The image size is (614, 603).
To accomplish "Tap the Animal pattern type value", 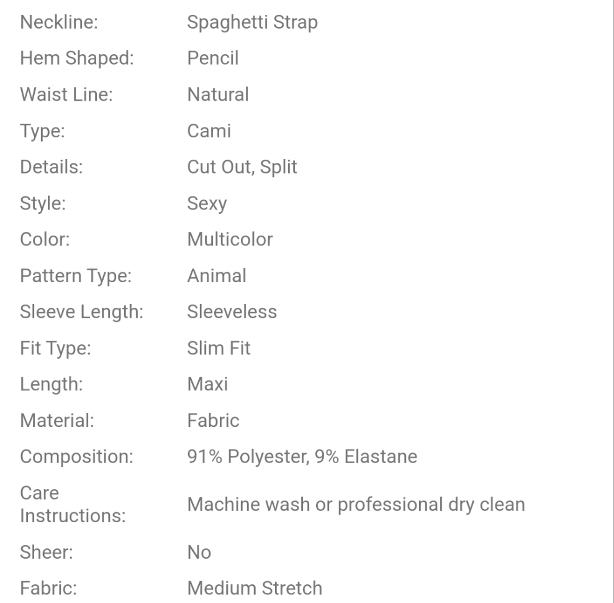I will (217, 275).
